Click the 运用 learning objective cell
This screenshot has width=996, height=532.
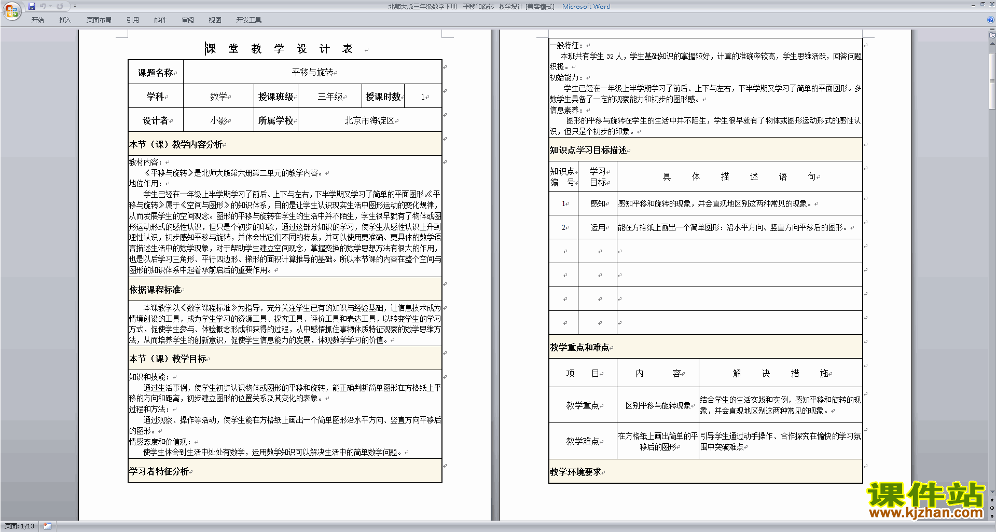(x=598, y=227)
